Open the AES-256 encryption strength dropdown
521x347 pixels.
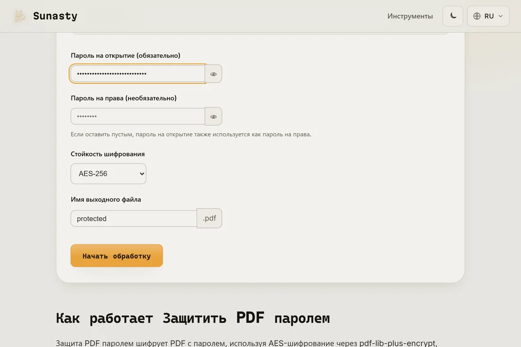(108, 174)
